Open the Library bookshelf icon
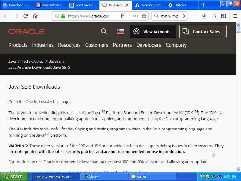241x181 pixels. tap(214, 16)
